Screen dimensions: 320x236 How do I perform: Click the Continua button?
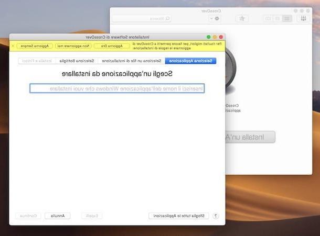click(x=28, y=216)
